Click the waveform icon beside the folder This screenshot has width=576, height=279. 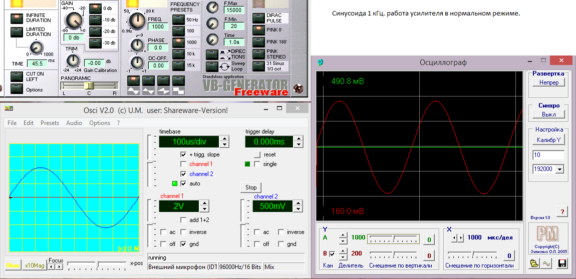point(547,263)
